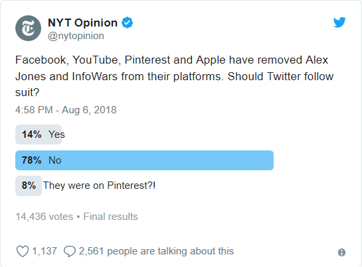This screenshot has width=362, height=267.
Task: Click the tweet body text
Action: point(174,76)
